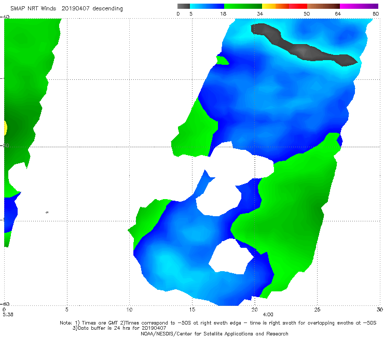The height and width of the screenshot is (337, 384).
Task: Click the NOAA/NESDIS credit line
Action: [214, 333]
